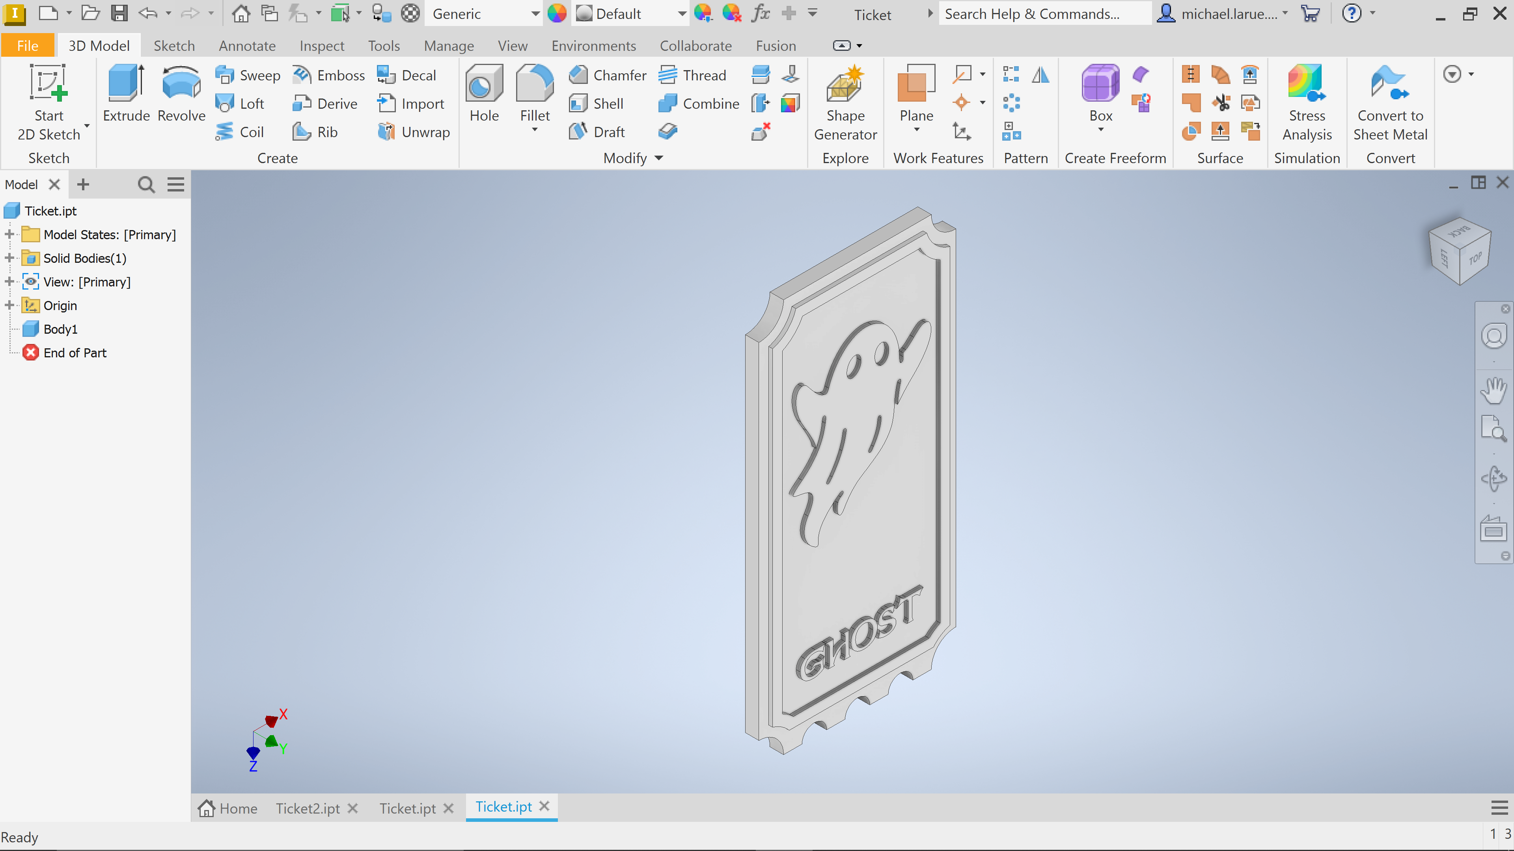The height and width of the screenshot is (851, 1514).
Task: Open the Manage ribbon tab
Action: tap(449, 46)
